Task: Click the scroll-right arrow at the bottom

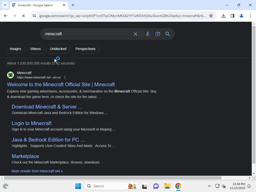Action: 249,178
